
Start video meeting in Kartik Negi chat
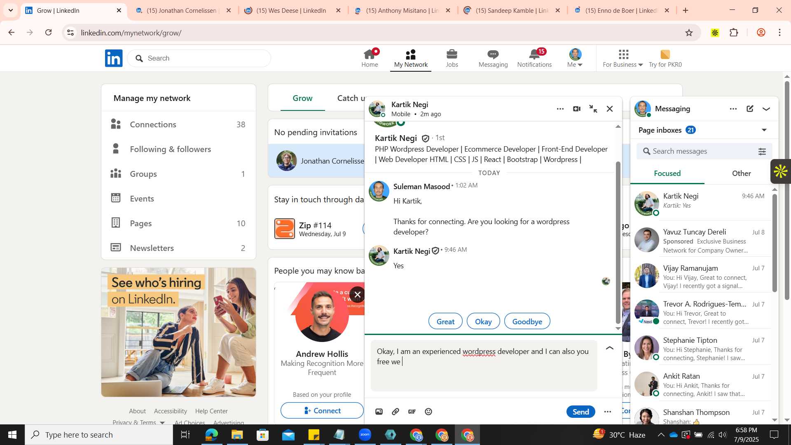tap(577, 109)
